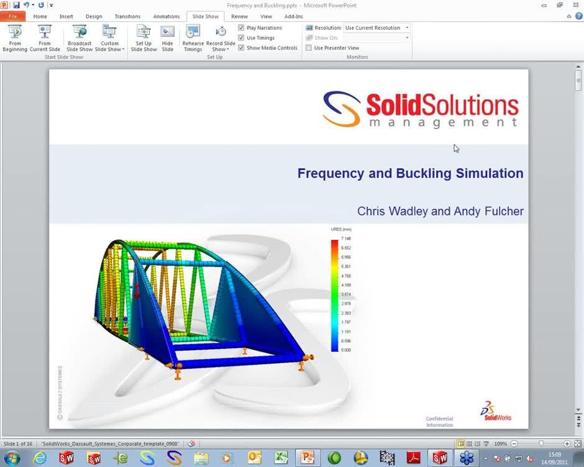Image resolution: width=584 pixels, height=467 pixels.
Task: Enable Use Presenter View
Action: point(308,48)
